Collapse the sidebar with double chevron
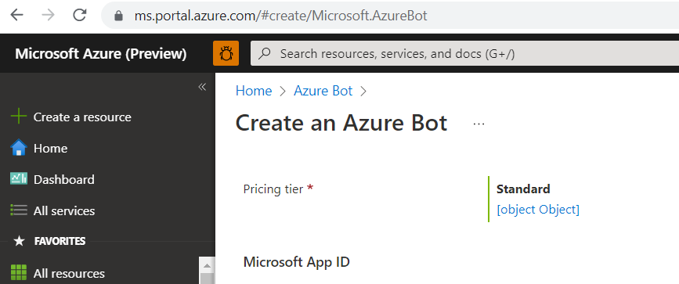Screen dimensions: 679x284 (202, 87)
